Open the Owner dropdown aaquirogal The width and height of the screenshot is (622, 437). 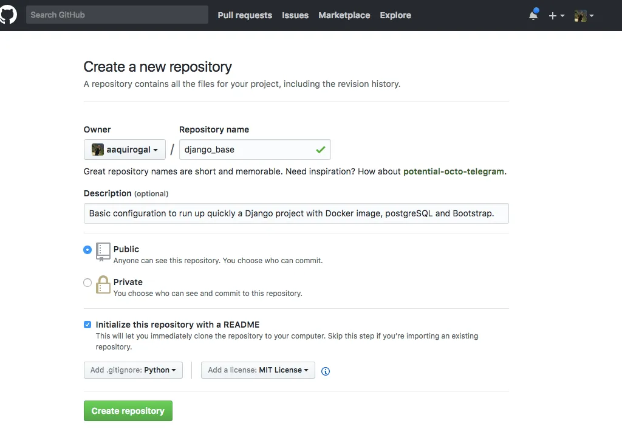point(125,150)
